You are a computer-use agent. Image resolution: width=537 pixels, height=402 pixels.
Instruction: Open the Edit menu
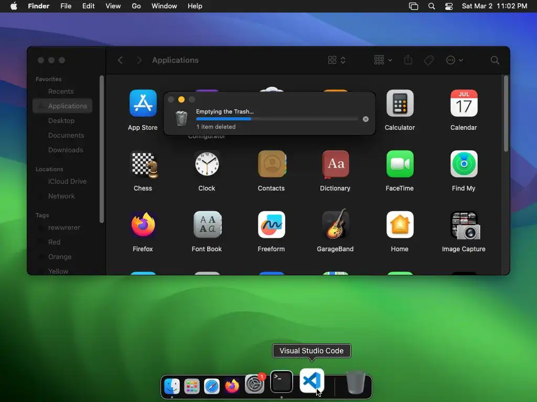[x=88, y=6]
